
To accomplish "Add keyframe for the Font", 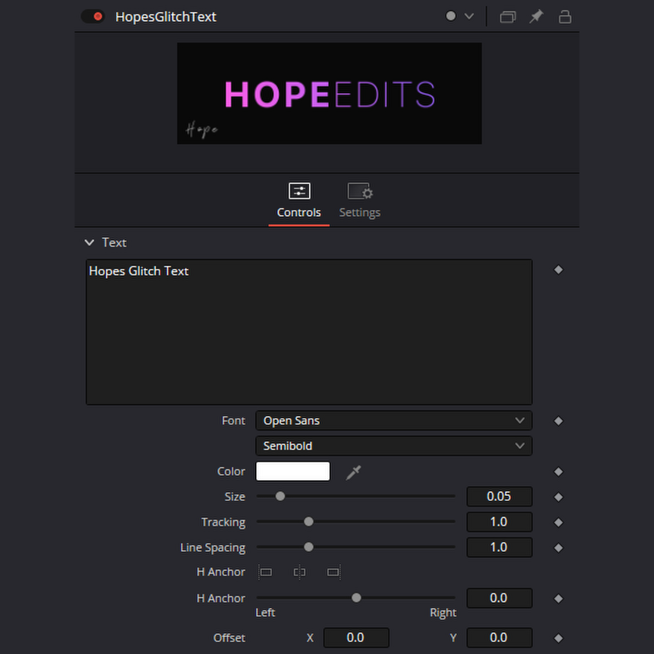I will (558, 421).
